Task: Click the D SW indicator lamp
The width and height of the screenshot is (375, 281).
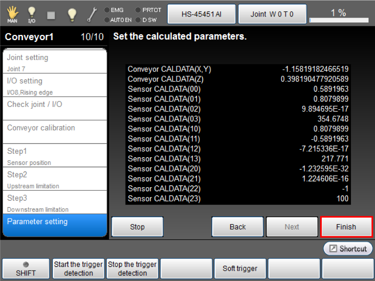Action: (x=138, y=20)
